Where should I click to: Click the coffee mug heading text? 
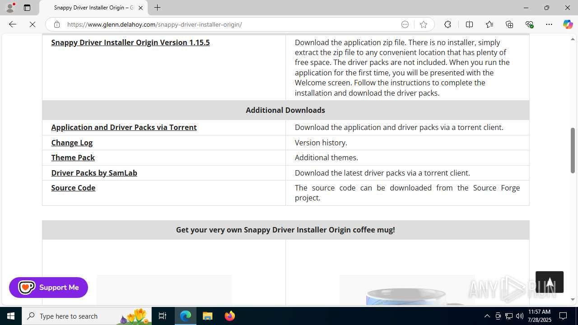285,230
